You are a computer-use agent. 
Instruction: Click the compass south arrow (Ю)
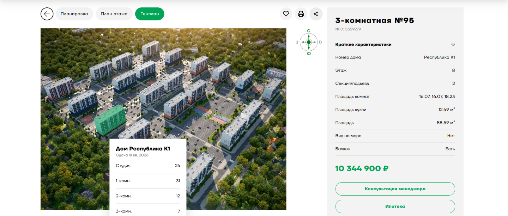pyautogui.click(x=309, y=48)
